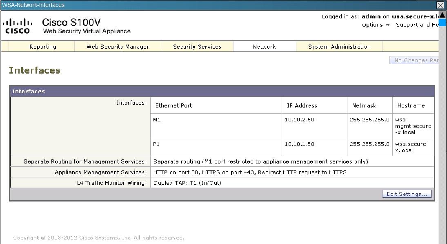Open the Reporting menu
The height and width of the screenshot is (244, 447).
(42, 47)
